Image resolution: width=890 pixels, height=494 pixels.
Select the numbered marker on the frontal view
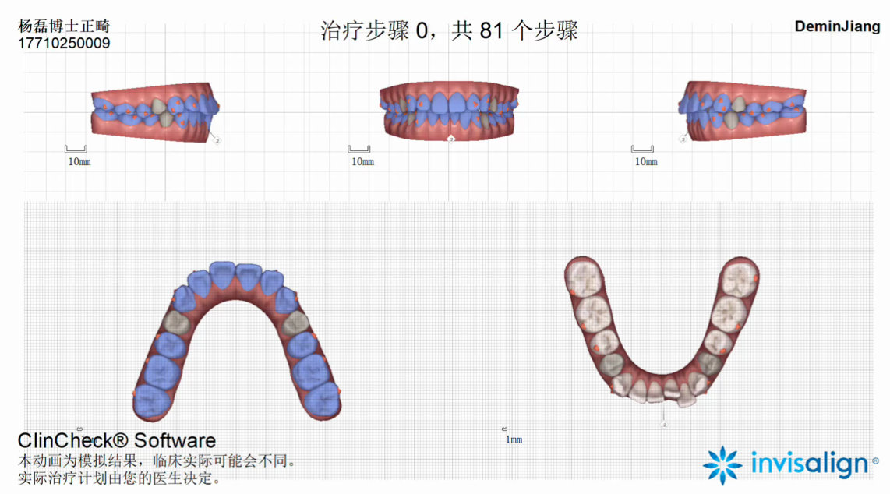[x=451, y=138]
